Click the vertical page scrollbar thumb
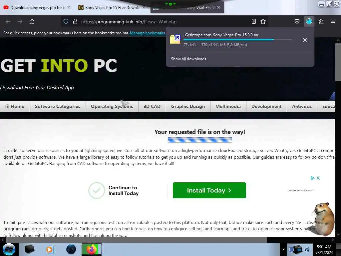341x256 pixels. 338,62
